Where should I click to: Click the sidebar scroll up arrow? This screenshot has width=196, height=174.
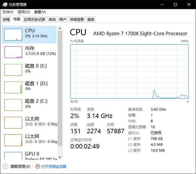pyautogui.click(x=60, y=29)
